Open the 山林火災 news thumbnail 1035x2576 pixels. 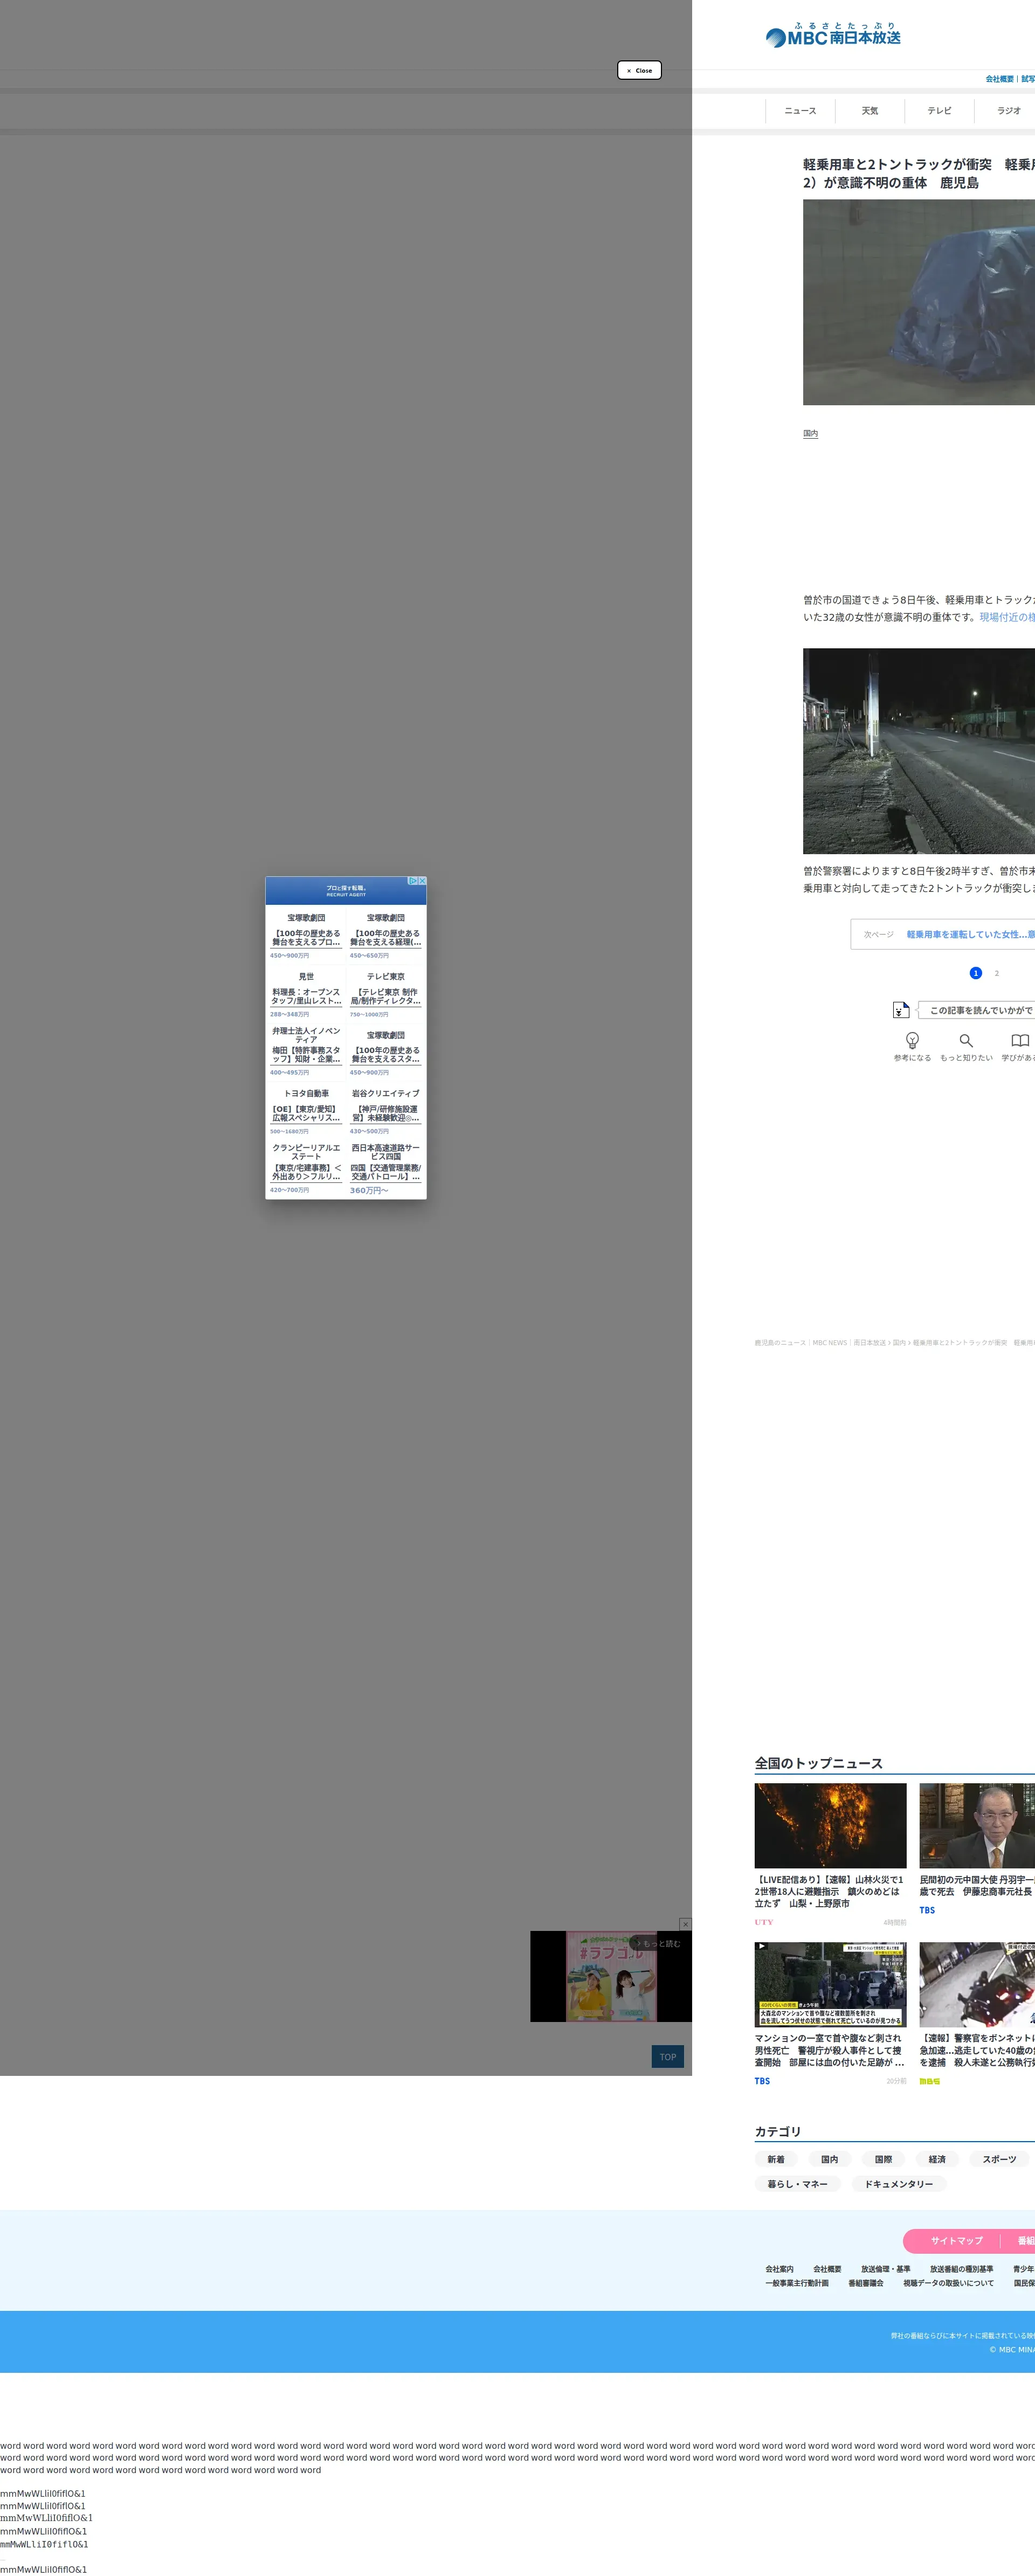tap(830, 1825)
